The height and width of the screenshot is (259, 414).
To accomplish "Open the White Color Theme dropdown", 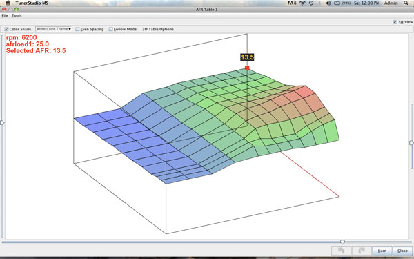I will 54,29.
